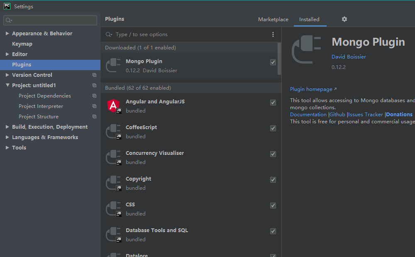Click project-level icon beside Project Interpreter

pyautogui.click(x=94, y=106)
